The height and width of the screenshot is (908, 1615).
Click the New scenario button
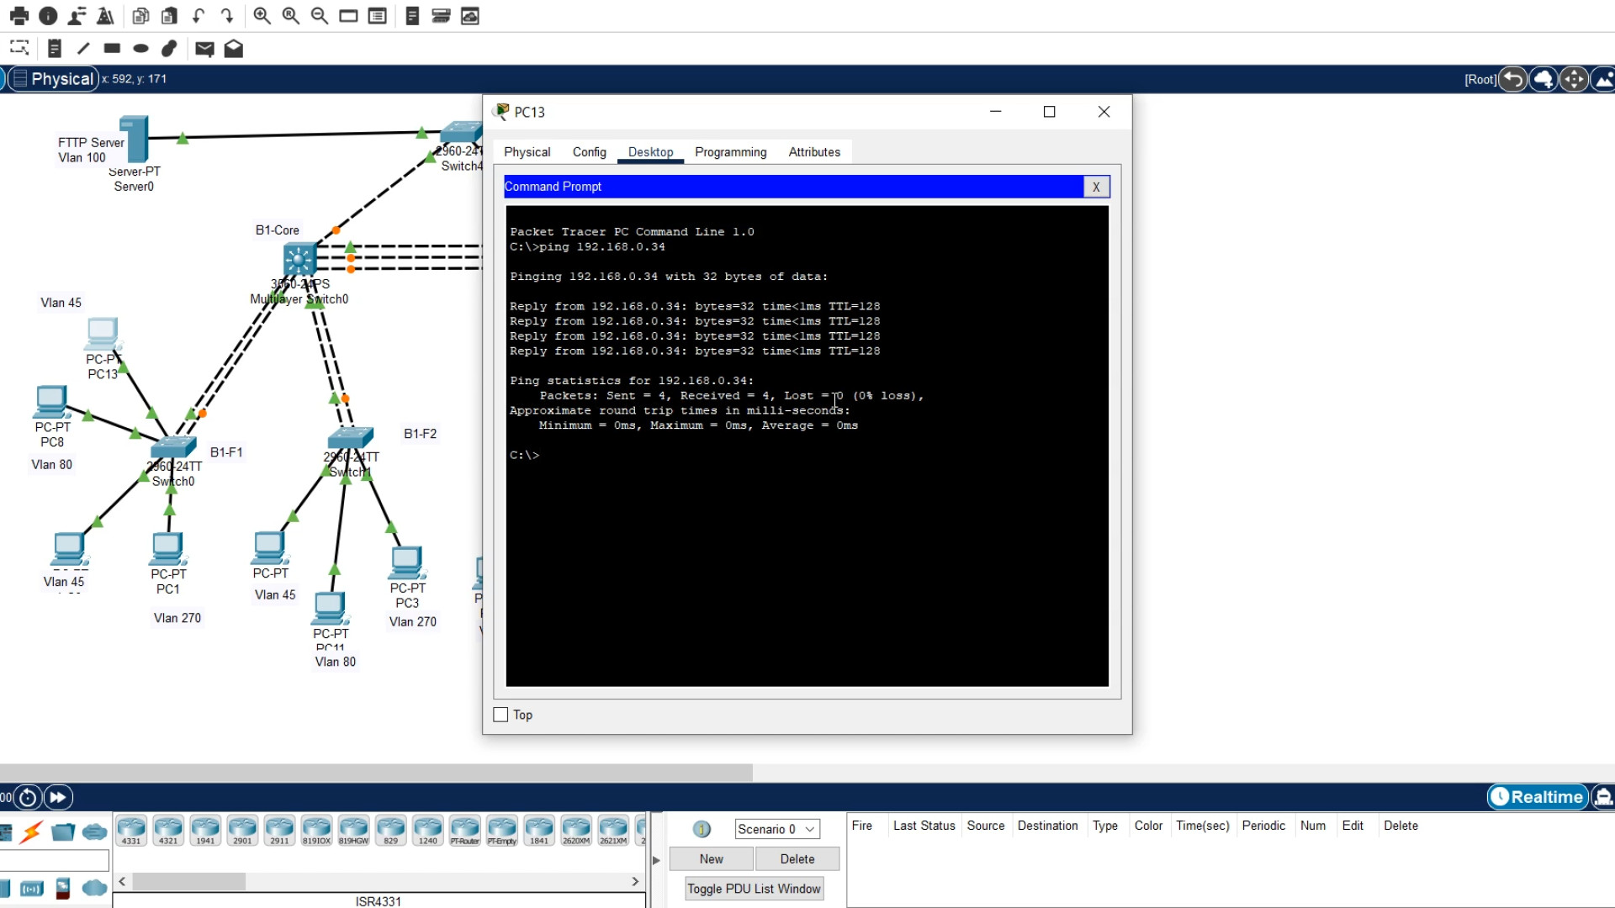click(712, 859)
